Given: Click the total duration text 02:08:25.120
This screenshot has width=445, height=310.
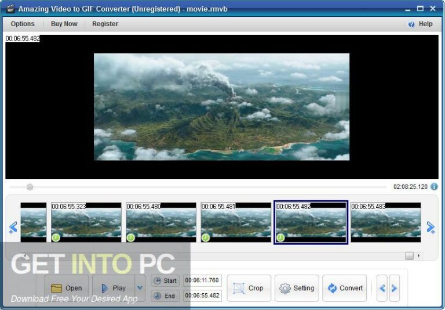Looking at the screenshot, I should 410,187.
